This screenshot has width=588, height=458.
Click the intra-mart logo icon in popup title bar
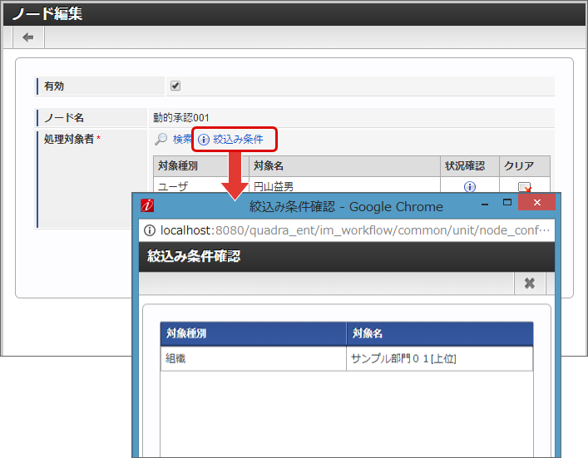click(x=147, y=205)
